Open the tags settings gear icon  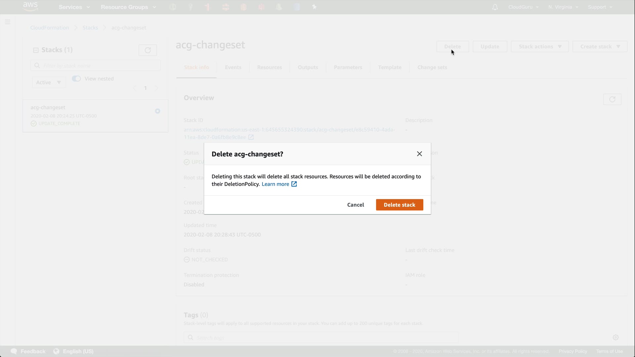click(615, 337)
